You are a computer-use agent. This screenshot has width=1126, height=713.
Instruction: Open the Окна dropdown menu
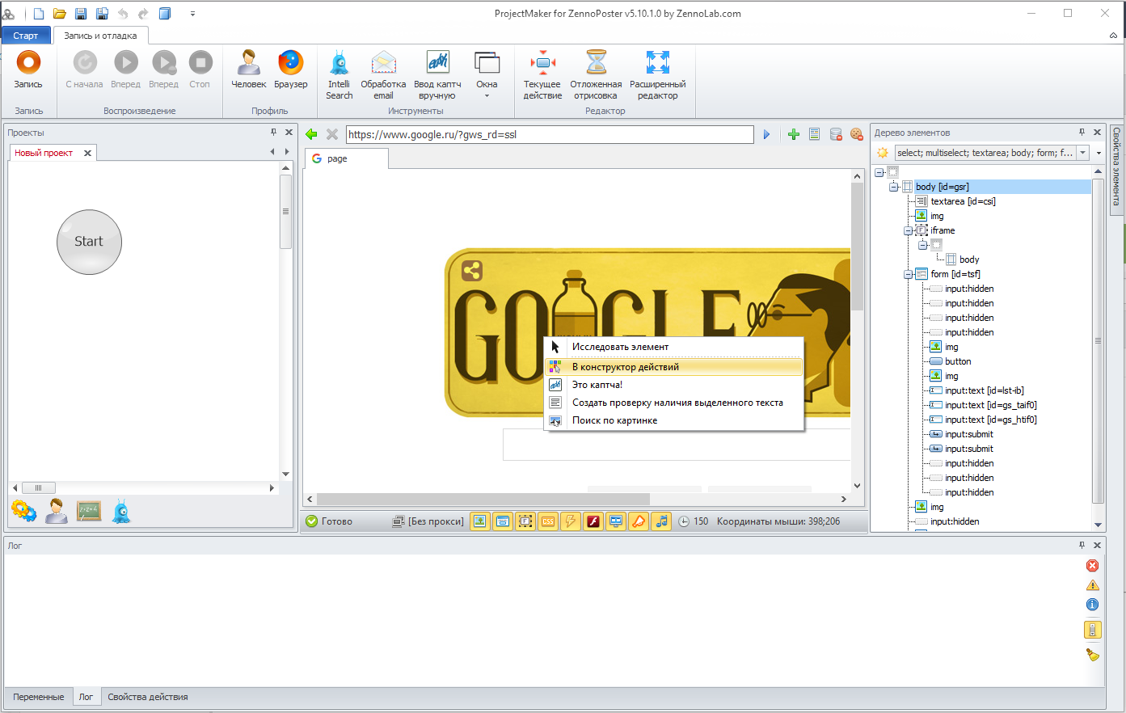pyautogui.click(x=487, y=74)
